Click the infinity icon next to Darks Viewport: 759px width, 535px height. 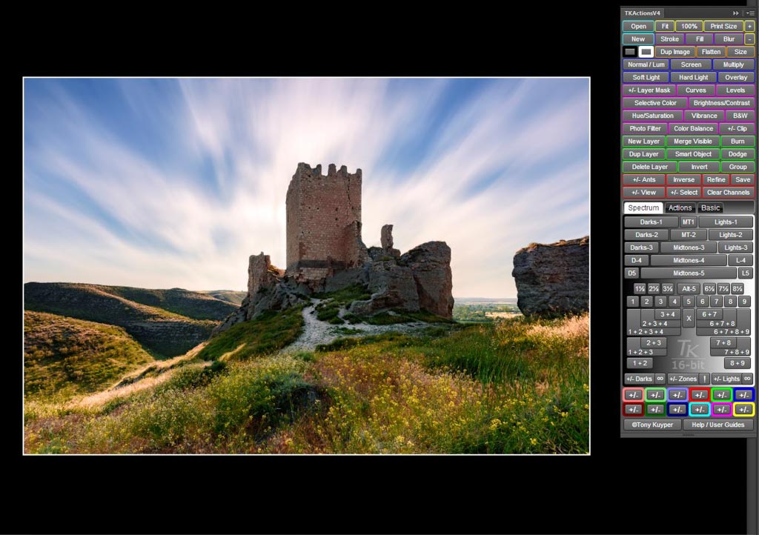tap(659, 379)
